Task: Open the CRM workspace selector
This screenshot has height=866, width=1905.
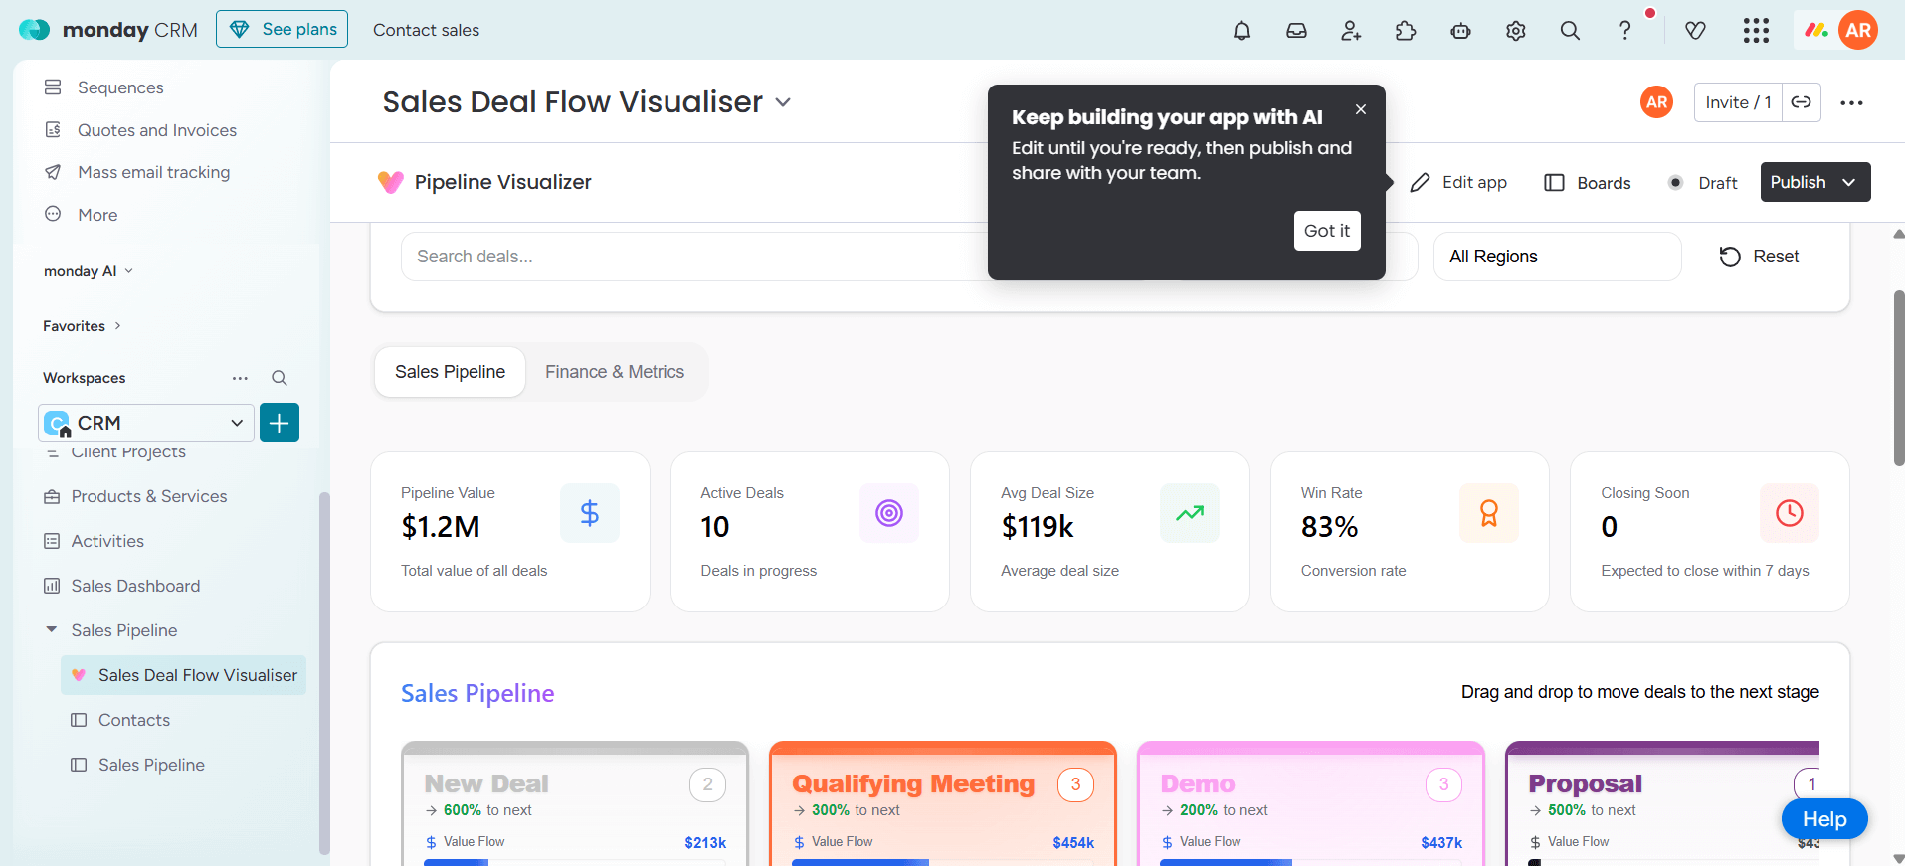Action: pyautogui.click(x=146, y=423)
